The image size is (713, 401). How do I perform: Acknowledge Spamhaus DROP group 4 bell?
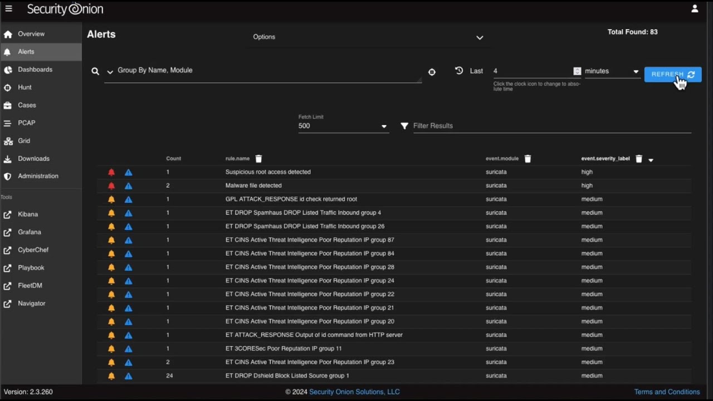[x=111, y=213]
